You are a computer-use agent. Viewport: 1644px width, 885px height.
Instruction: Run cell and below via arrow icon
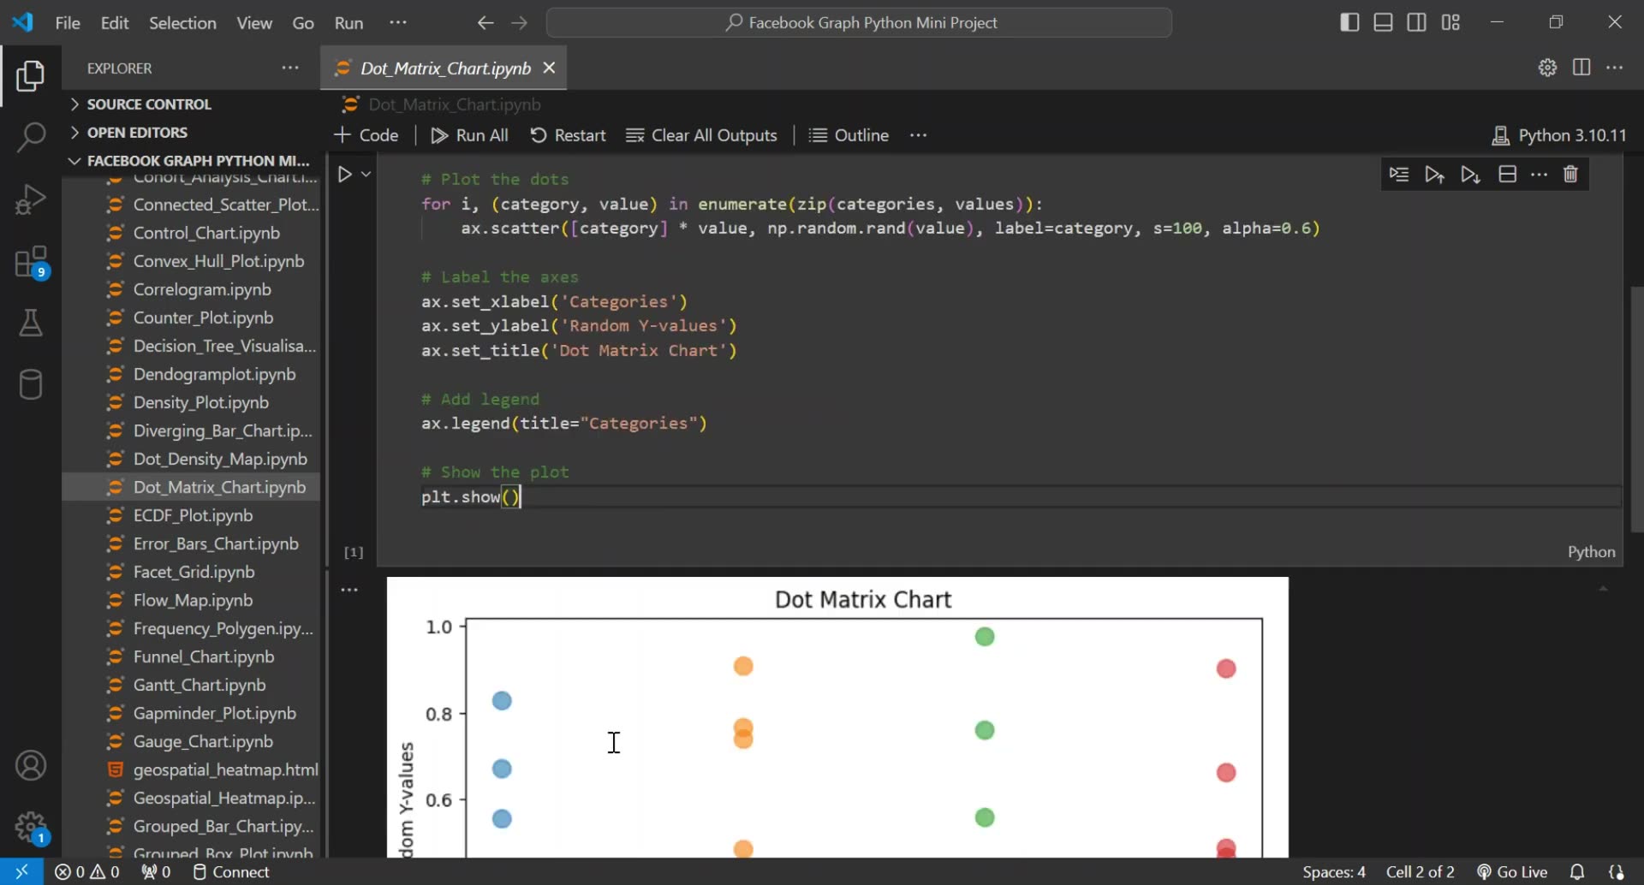pyautogui.click(x=1471, y=174)
